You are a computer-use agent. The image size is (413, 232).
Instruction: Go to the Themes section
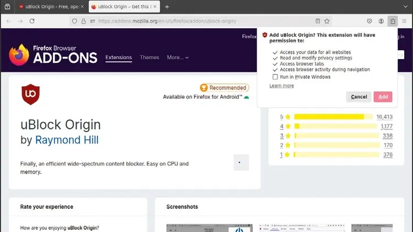pyautogui.click(x=149, y=57)
